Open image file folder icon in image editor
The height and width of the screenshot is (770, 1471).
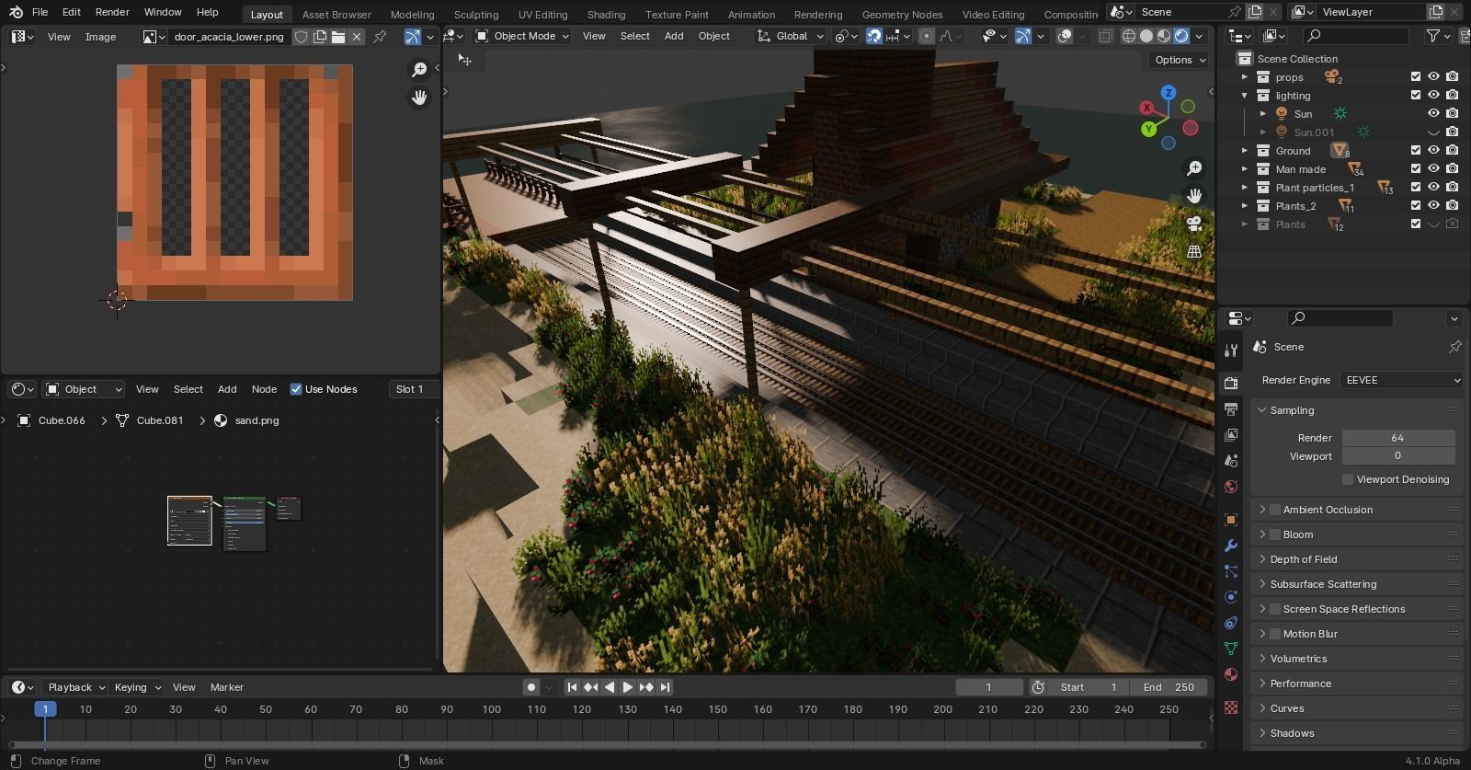(x=338, y=37)
